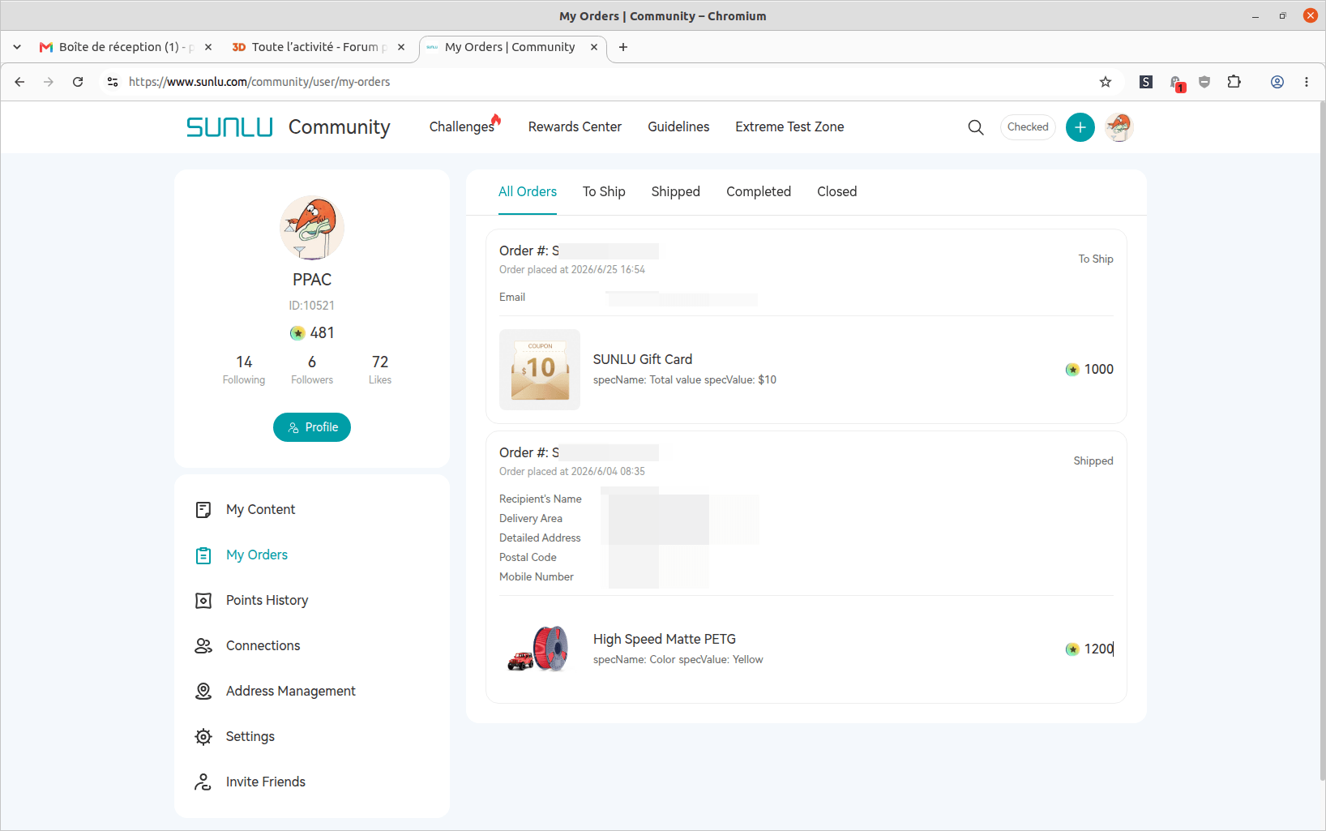Image resolution: width=1326 pixels, height=831 pixels.
Task: Open My Content in sidebar
Action: [260, 510]
